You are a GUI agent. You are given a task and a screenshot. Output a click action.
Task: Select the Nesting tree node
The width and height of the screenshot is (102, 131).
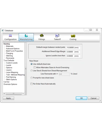click(7, 44)
